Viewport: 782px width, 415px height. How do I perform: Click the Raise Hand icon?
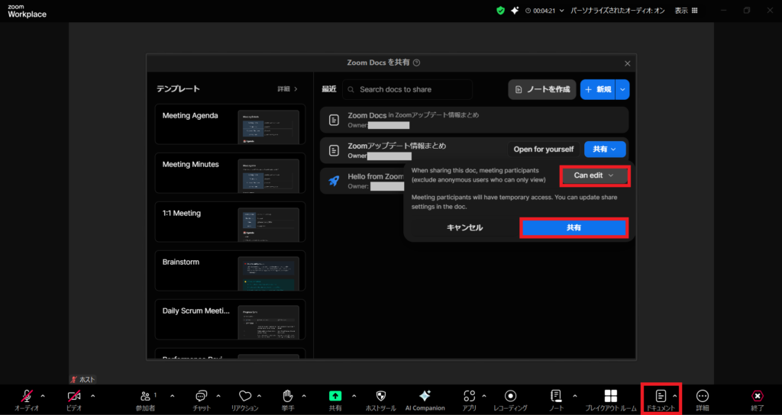288,395
